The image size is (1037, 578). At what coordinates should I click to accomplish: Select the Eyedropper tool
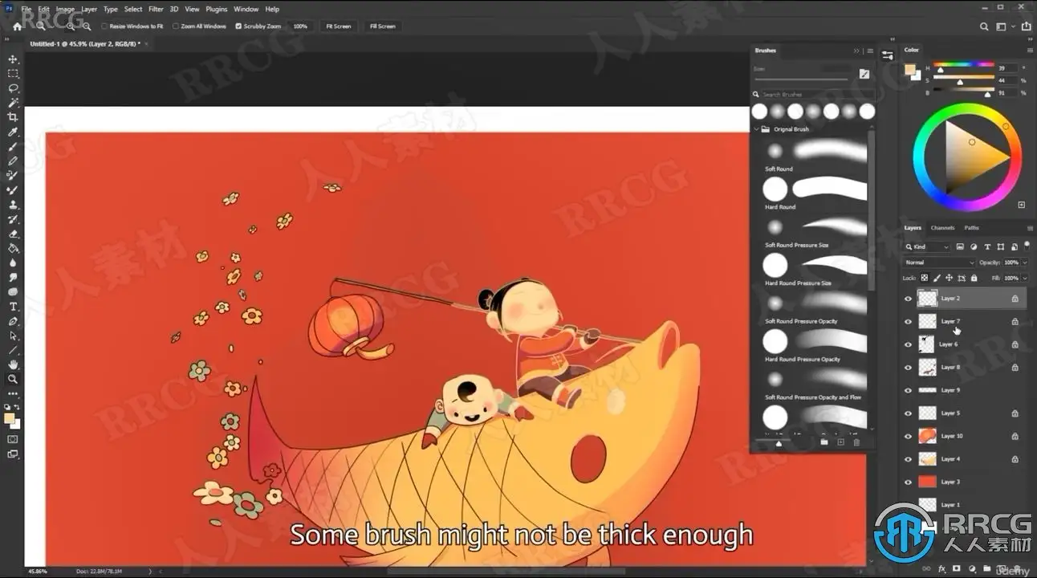[x=13, y=132]
